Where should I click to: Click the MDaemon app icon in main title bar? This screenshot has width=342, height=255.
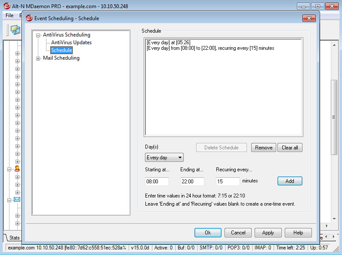pos(6,6)
